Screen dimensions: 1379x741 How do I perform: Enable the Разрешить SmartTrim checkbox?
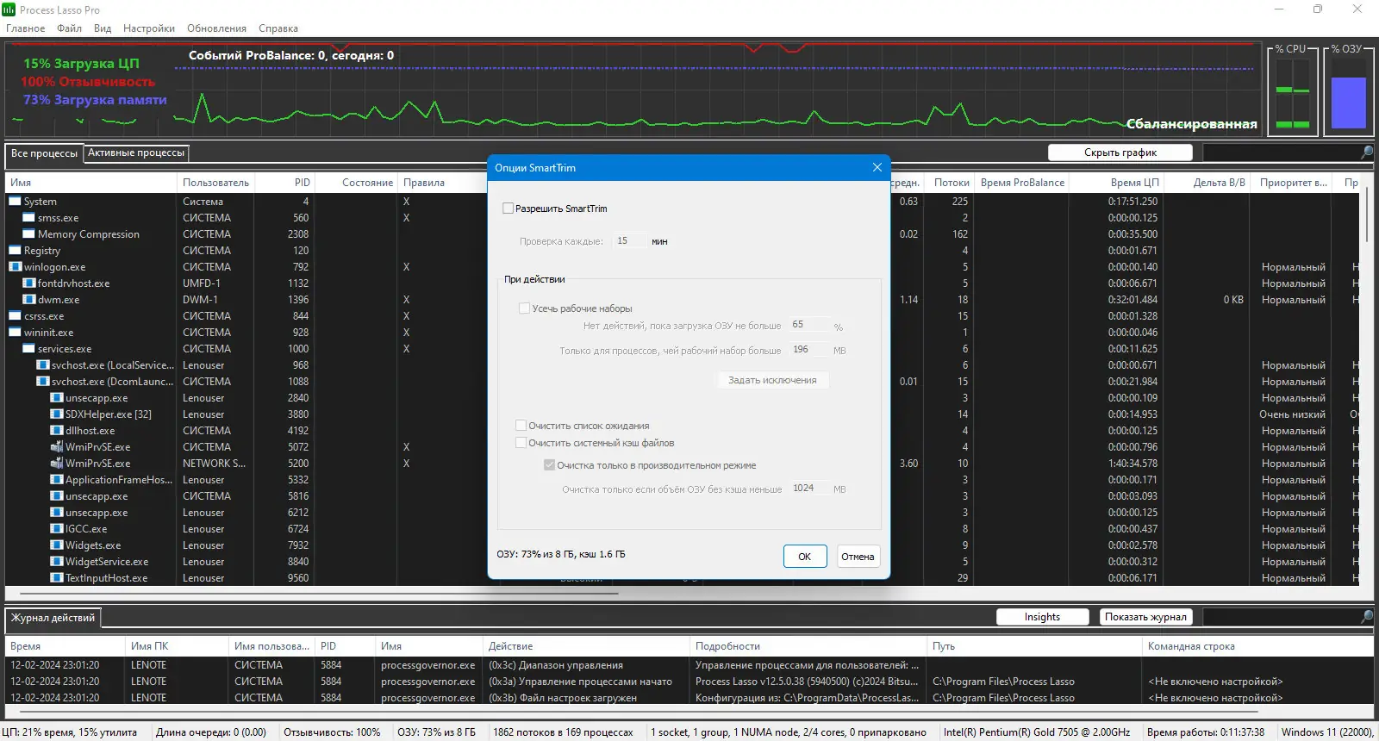(509, 209)
